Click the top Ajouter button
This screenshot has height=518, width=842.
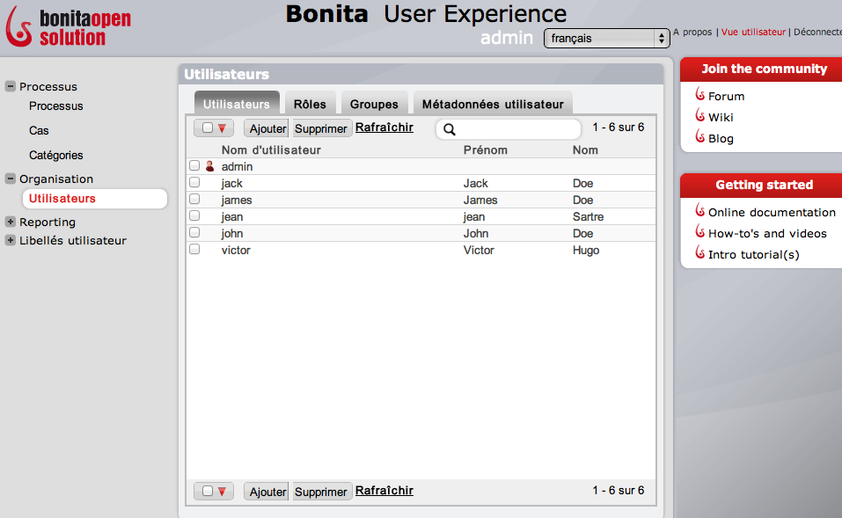click(267, 128)
